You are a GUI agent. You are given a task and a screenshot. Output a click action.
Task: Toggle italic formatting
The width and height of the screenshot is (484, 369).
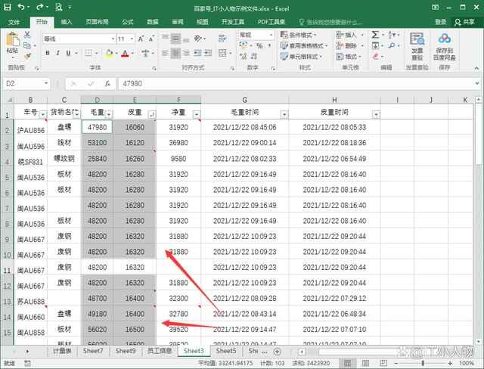point(57,53)
